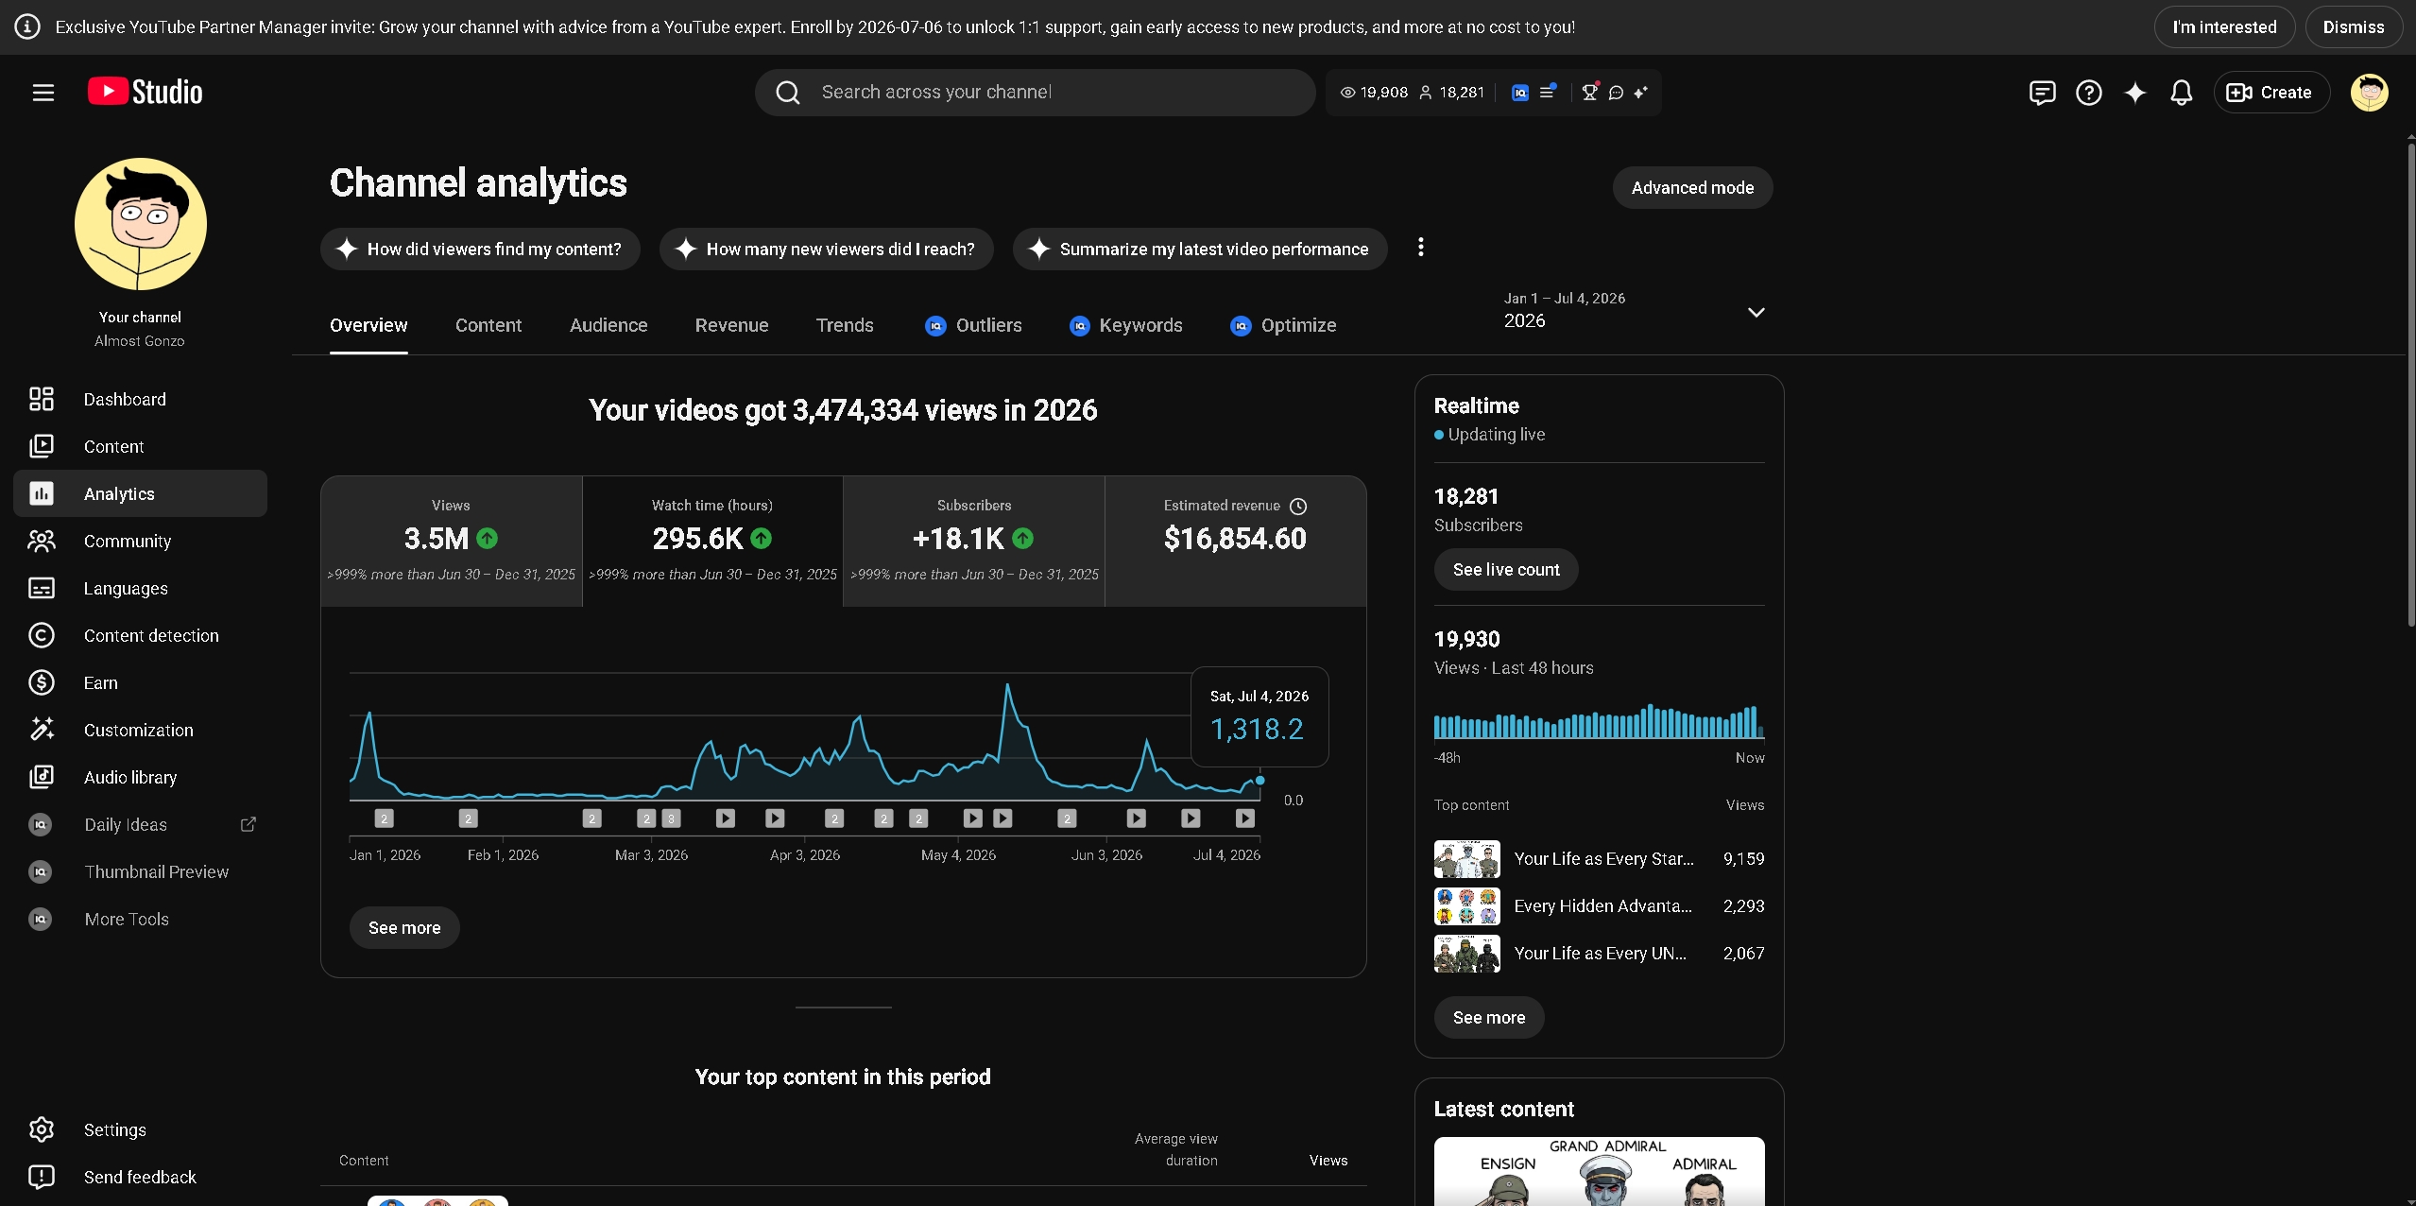Open the three-dot more suggestions menu

1420,248
